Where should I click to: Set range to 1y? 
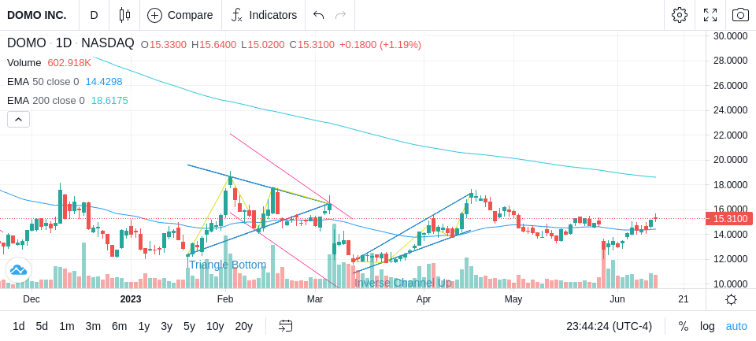coord(143,327)
